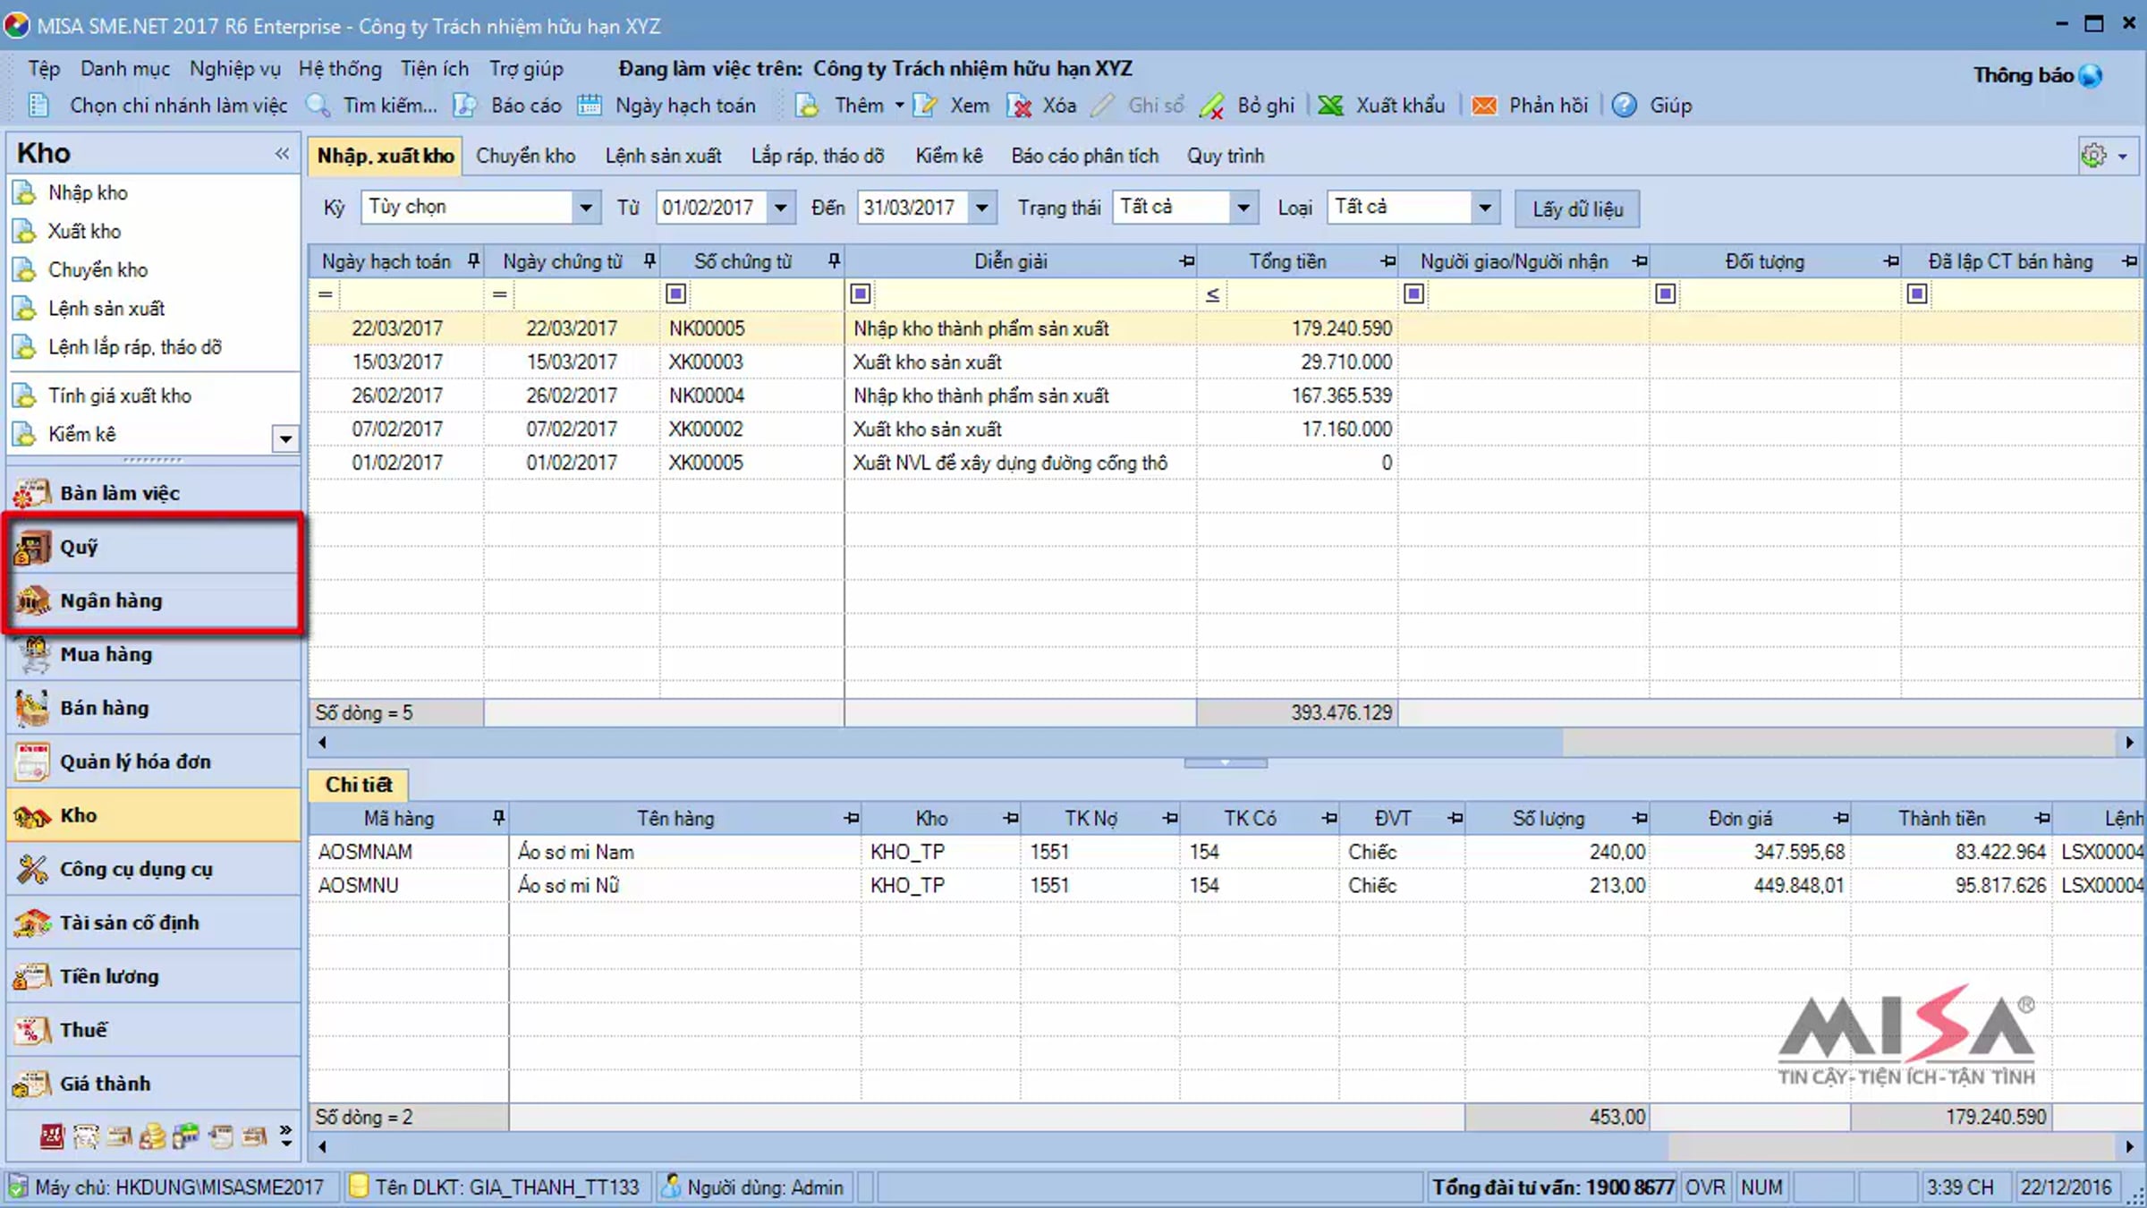
Task: Open the Thuế module
Action: pos(154,1030)
